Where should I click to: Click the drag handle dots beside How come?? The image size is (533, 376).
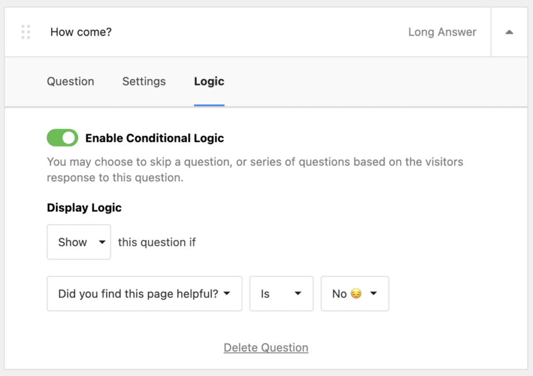pos(25,32)
